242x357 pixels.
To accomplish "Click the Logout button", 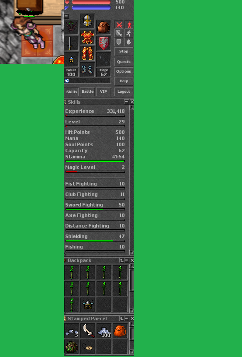I will (124, 91).
